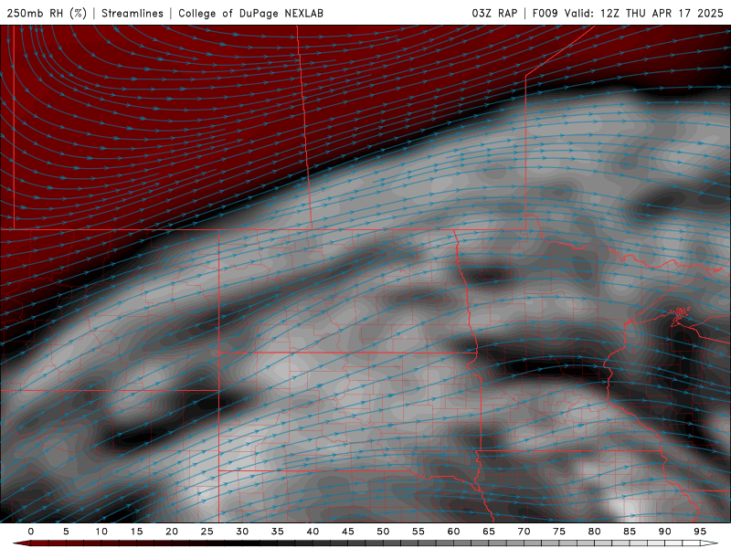Click the '40' label on the color scale

point(313,532)
